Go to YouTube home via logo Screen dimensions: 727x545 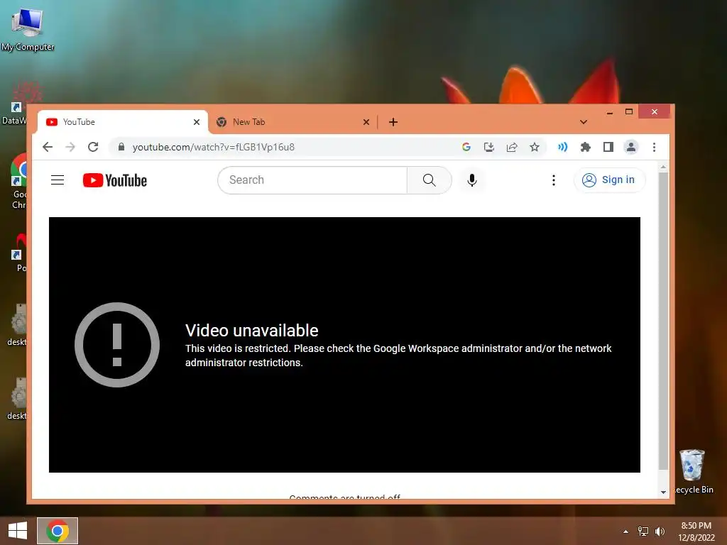pos(115,180)
